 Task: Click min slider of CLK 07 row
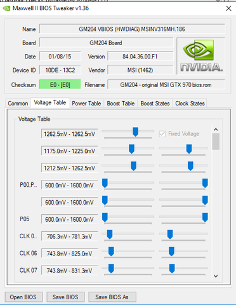[111, 269]
